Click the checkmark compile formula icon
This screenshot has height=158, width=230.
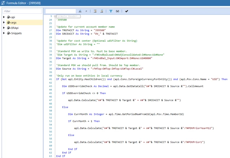[127, 11]
